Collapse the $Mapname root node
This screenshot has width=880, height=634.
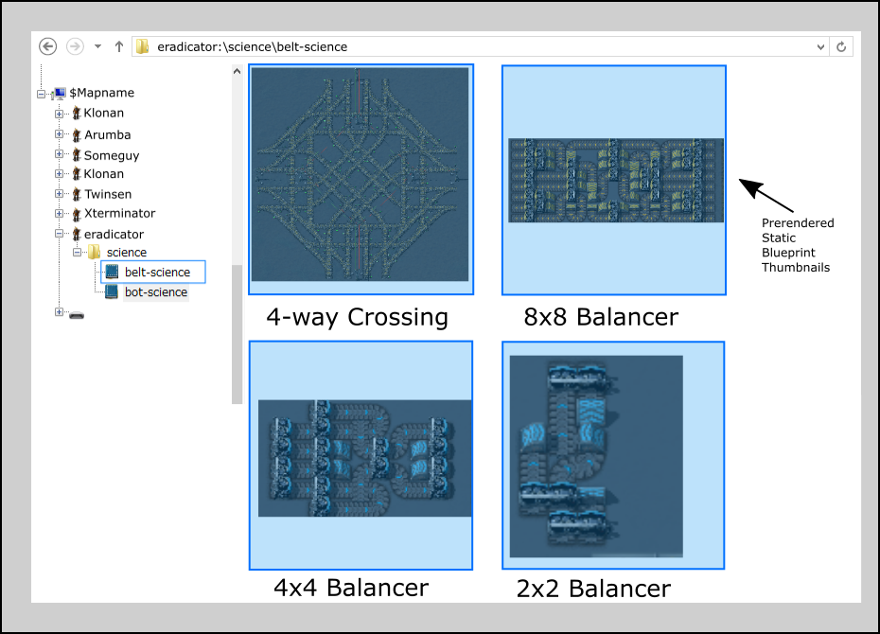[41, 95]
